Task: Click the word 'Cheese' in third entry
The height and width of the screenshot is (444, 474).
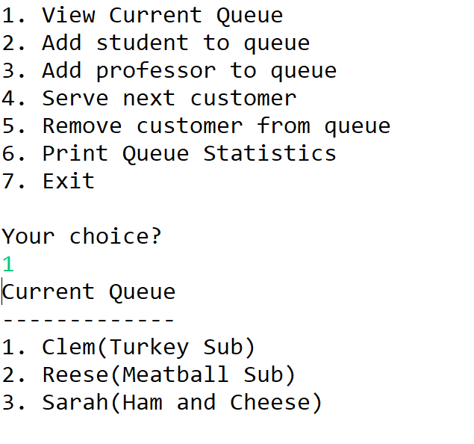Action: coord(270,403)
